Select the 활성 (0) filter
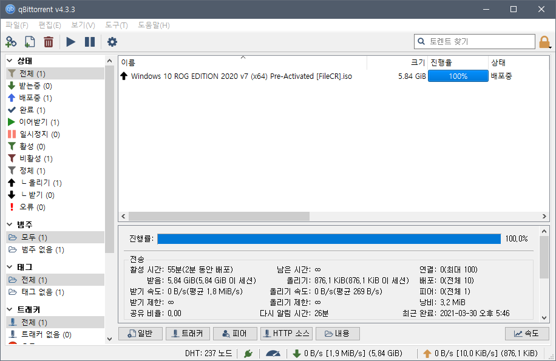Image resolution: width=556 pixels, height=361 pixels. point(55,146)
